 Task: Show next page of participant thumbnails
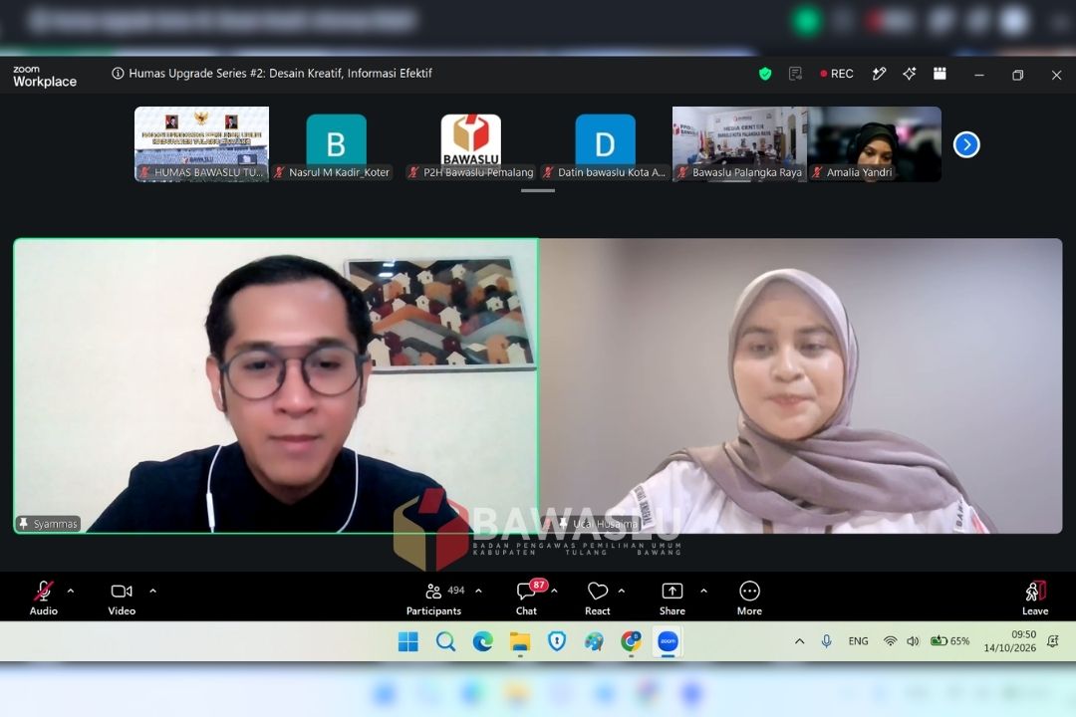[966, 144]
